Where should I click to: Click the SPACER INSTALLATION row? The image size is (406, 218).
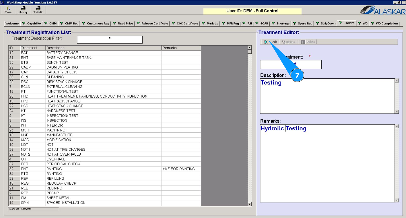104,203
